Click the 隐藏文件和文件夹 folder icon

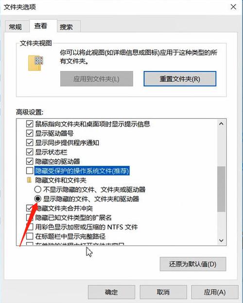coord(29,180)
